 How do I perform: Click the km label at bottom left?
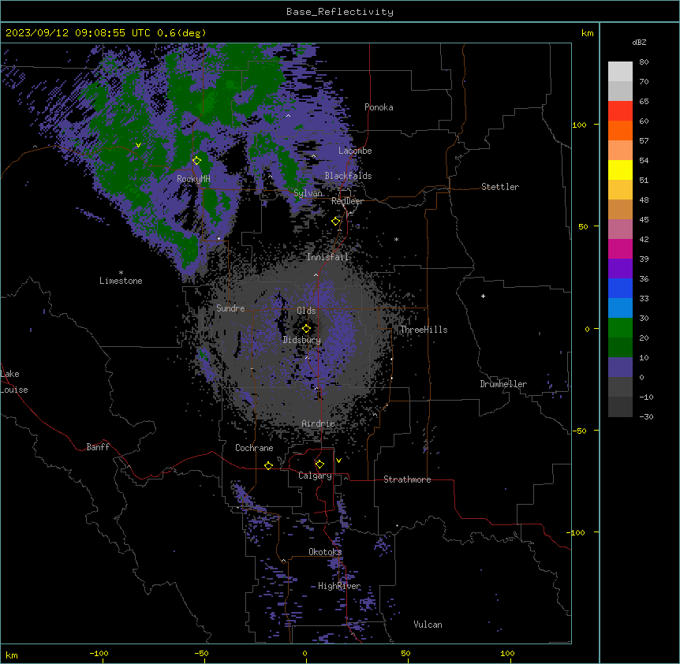point(12,655)
